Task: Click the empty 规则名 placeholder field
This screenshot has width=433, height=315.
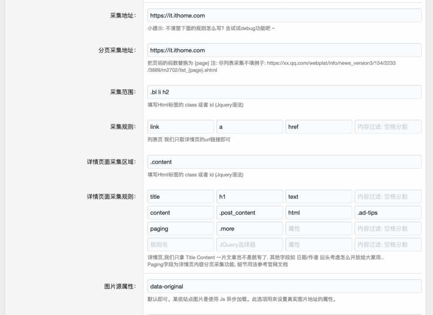Action: coord(181,245)
